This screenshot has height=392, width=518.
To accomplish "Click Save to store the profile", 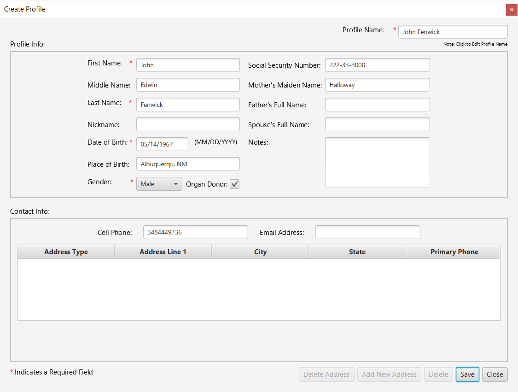I will point(467,374).
